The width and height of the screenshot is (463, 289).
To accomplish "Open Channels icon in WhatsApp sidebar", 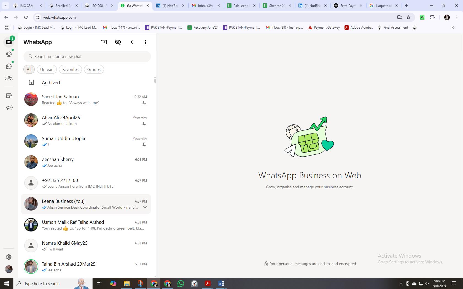I will (x=9, y=66).
